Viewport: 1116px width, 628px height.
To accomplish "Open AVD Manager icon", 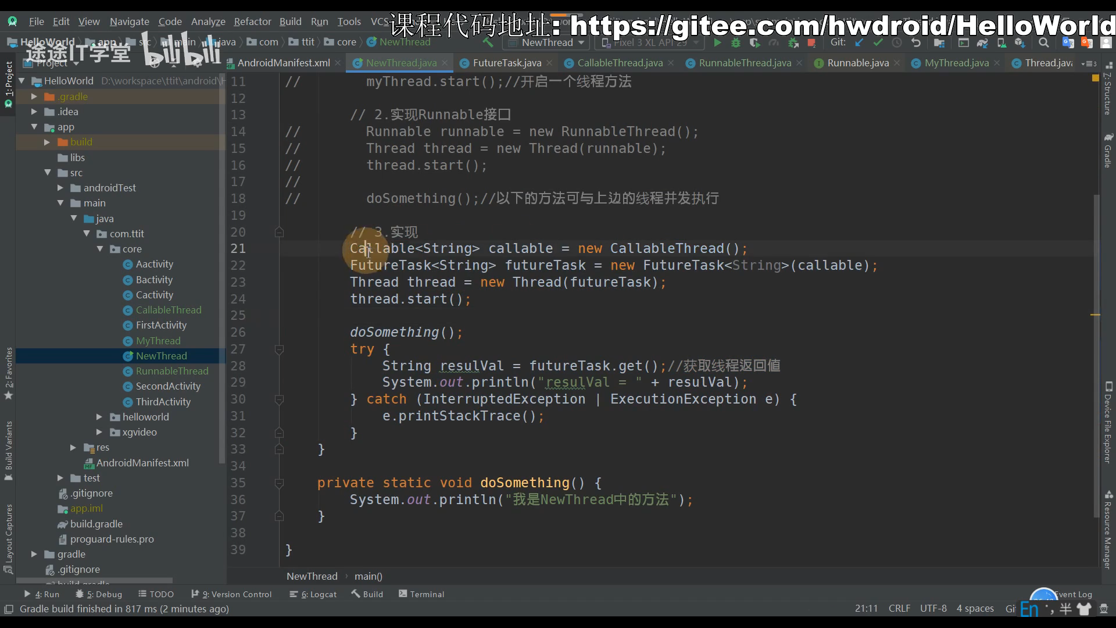I will point(1001,42).
